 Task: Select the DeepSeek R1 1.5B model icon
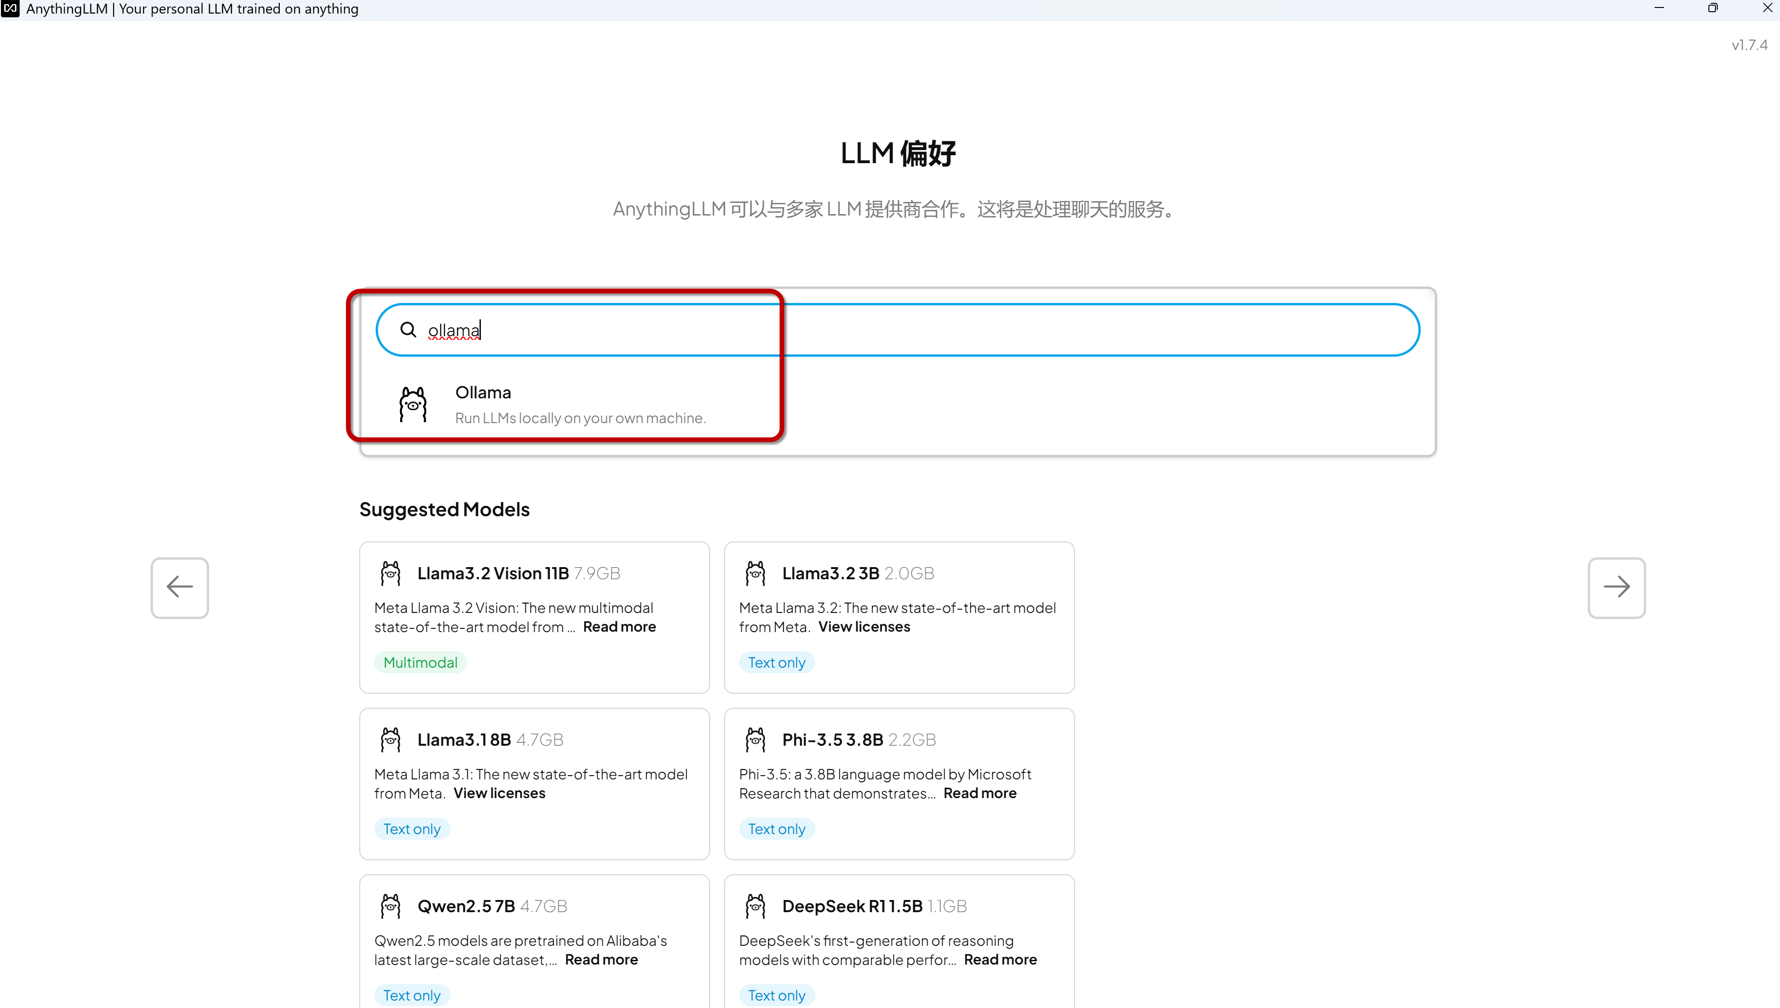(x=754, y=905)
